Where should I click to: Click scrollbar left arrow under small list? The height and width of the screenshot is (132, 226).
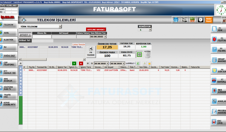(20, 59)
